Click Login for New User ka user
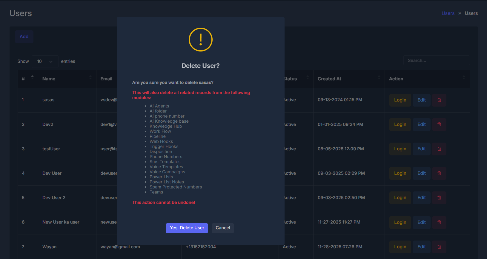 point(400,222)
